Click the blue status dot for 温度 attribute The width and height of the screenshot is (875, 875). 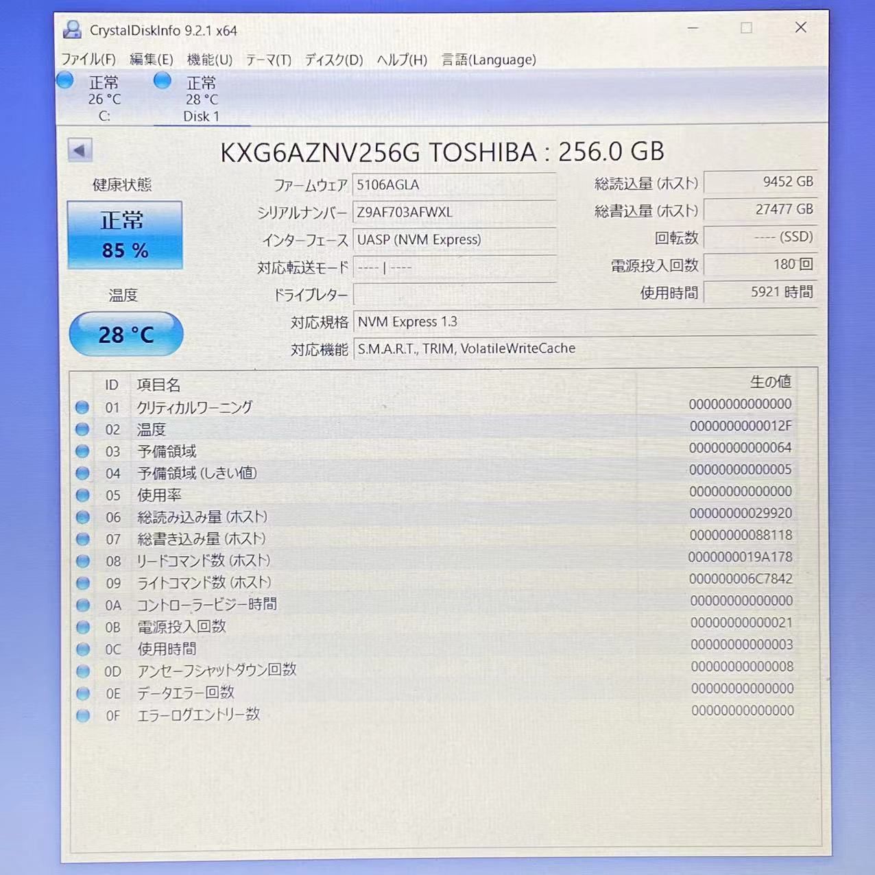[x=82, y=429]
